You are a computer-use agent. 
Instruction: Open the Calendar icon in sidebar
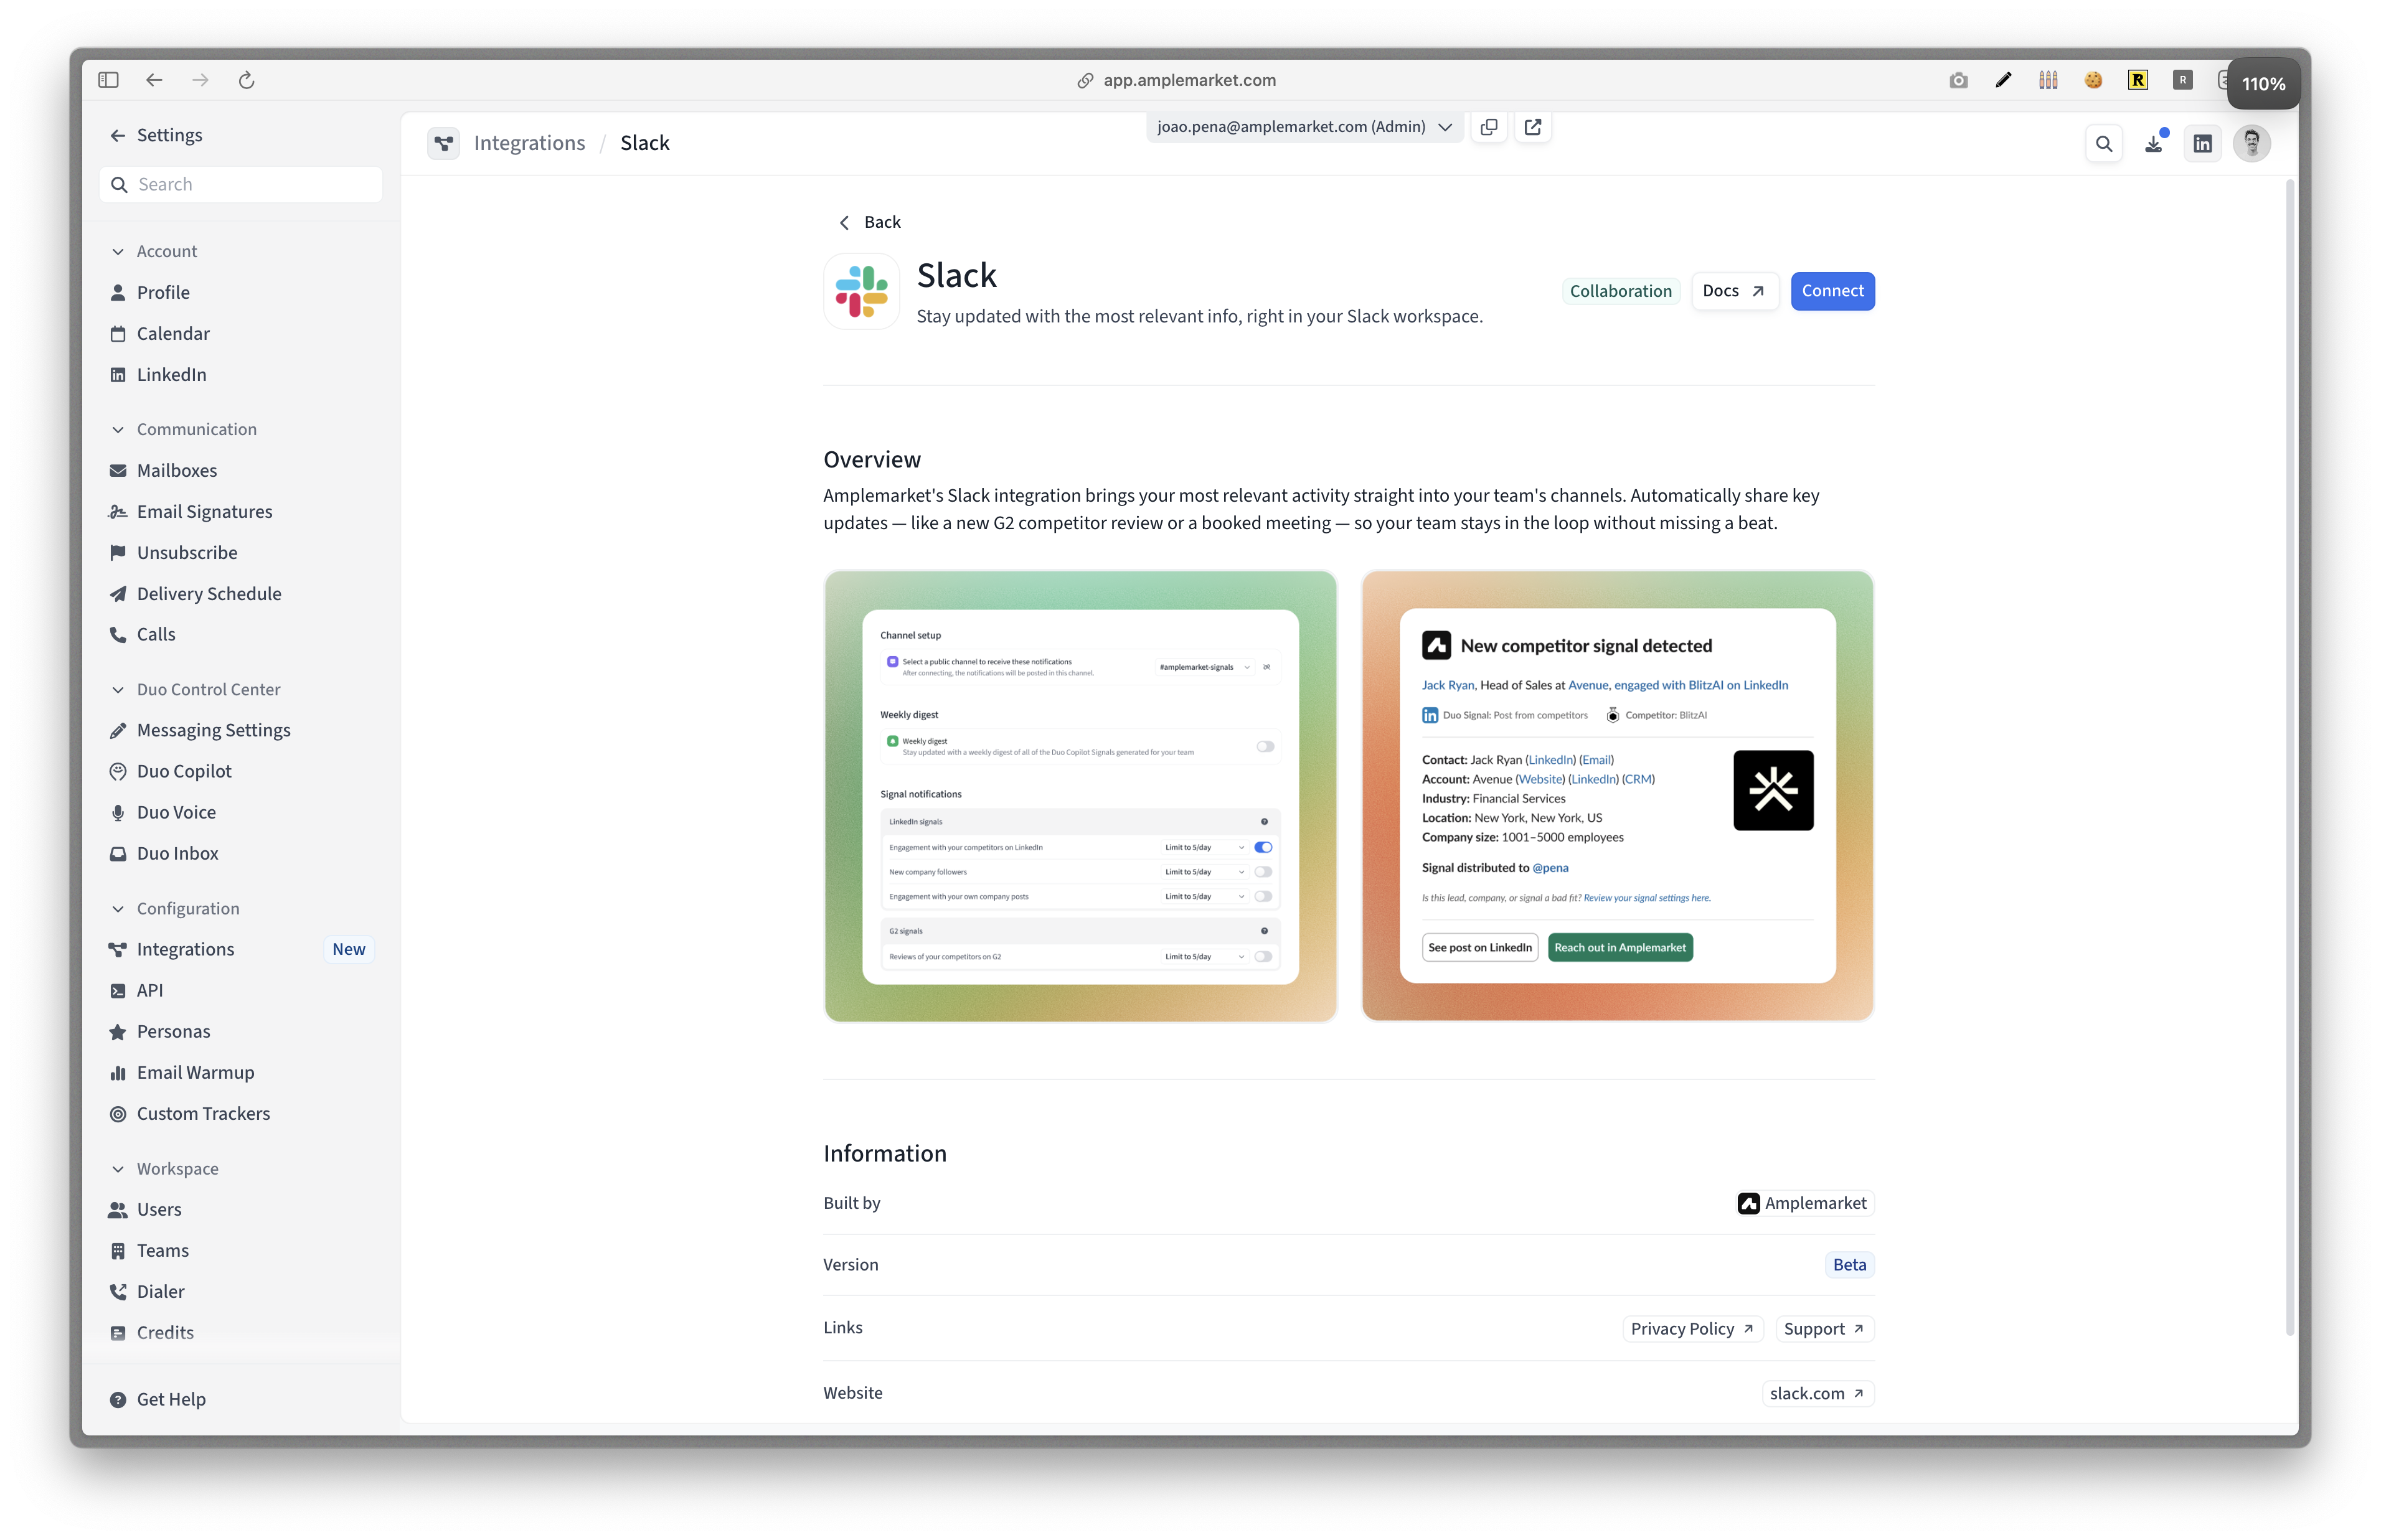tap(118, 333)
